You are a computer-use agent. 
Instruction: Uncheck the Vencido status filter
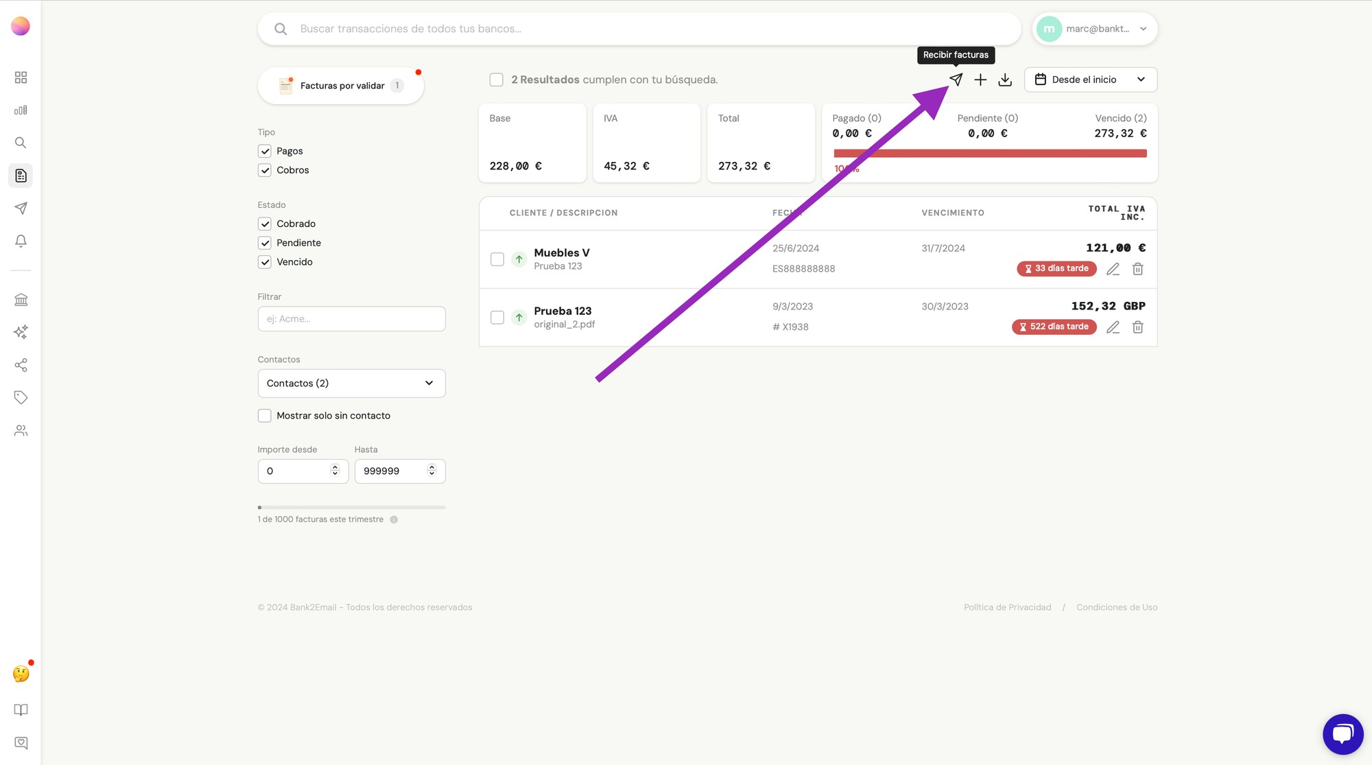pyautogui.click(x=265, y=262)
